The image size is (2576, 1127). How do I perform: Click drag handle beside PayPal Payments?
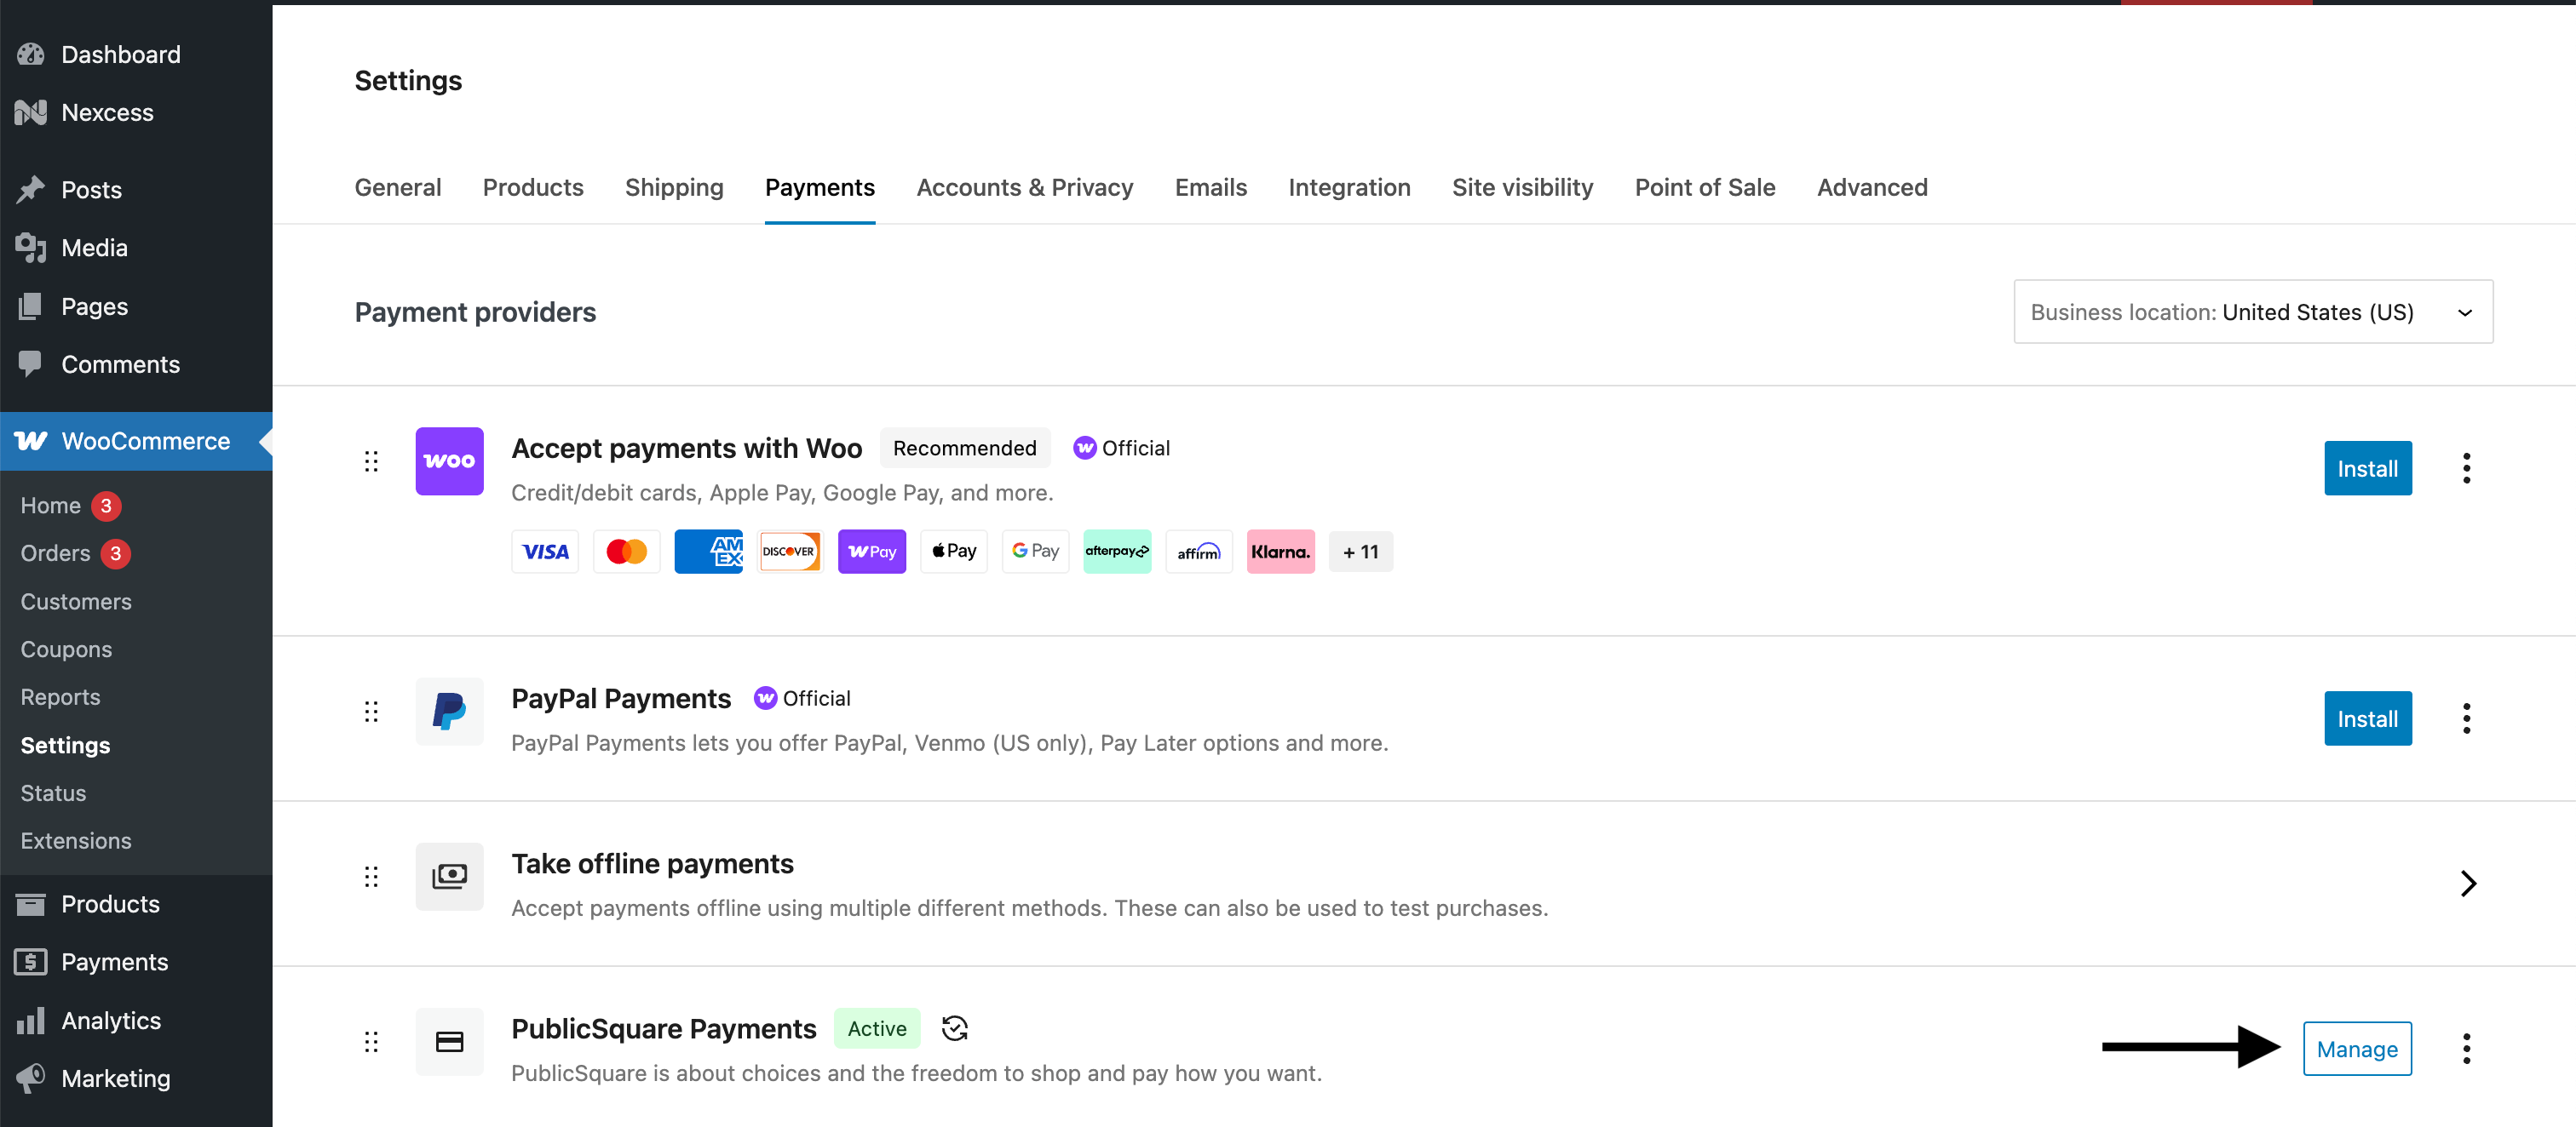[371, 712]
